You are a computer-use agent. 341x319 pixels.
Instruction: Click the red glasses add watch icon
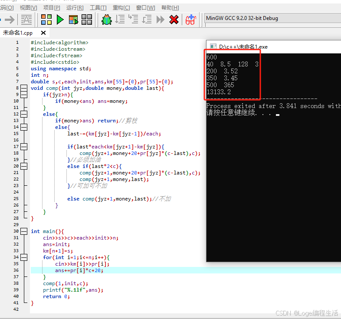pos(191,20)
